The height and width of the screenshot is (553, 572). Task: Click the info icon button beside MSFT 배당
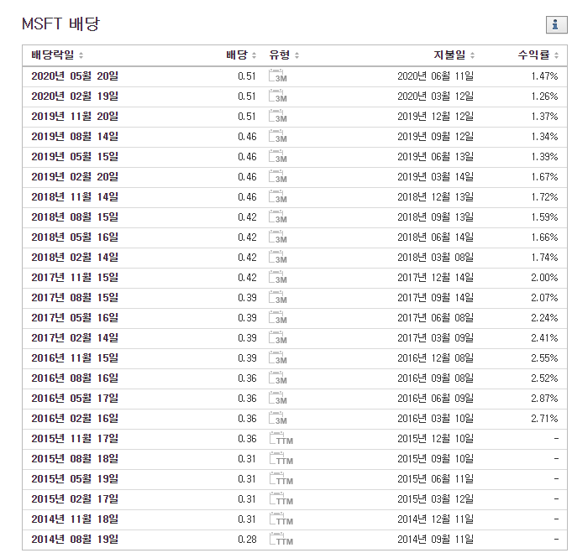pyautogui.click(x=556, y=25)
